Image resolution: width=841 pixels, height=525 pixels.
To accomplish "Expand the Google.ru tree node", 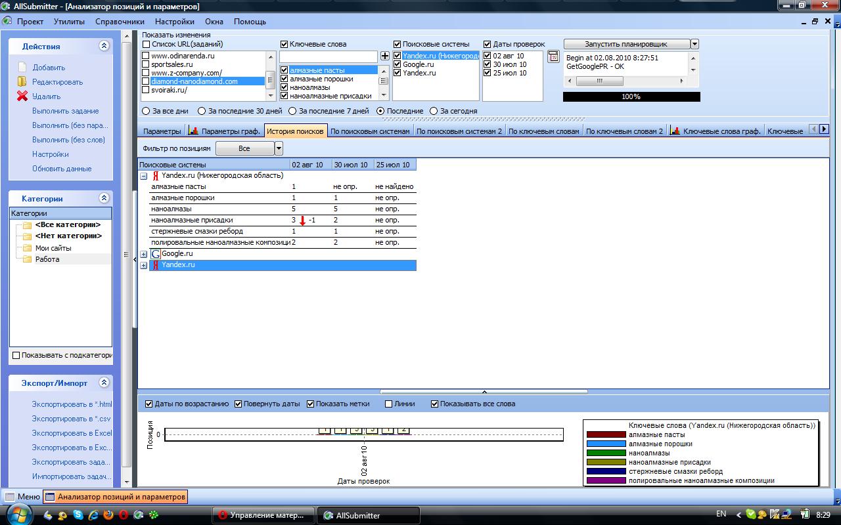I will 144,254.
